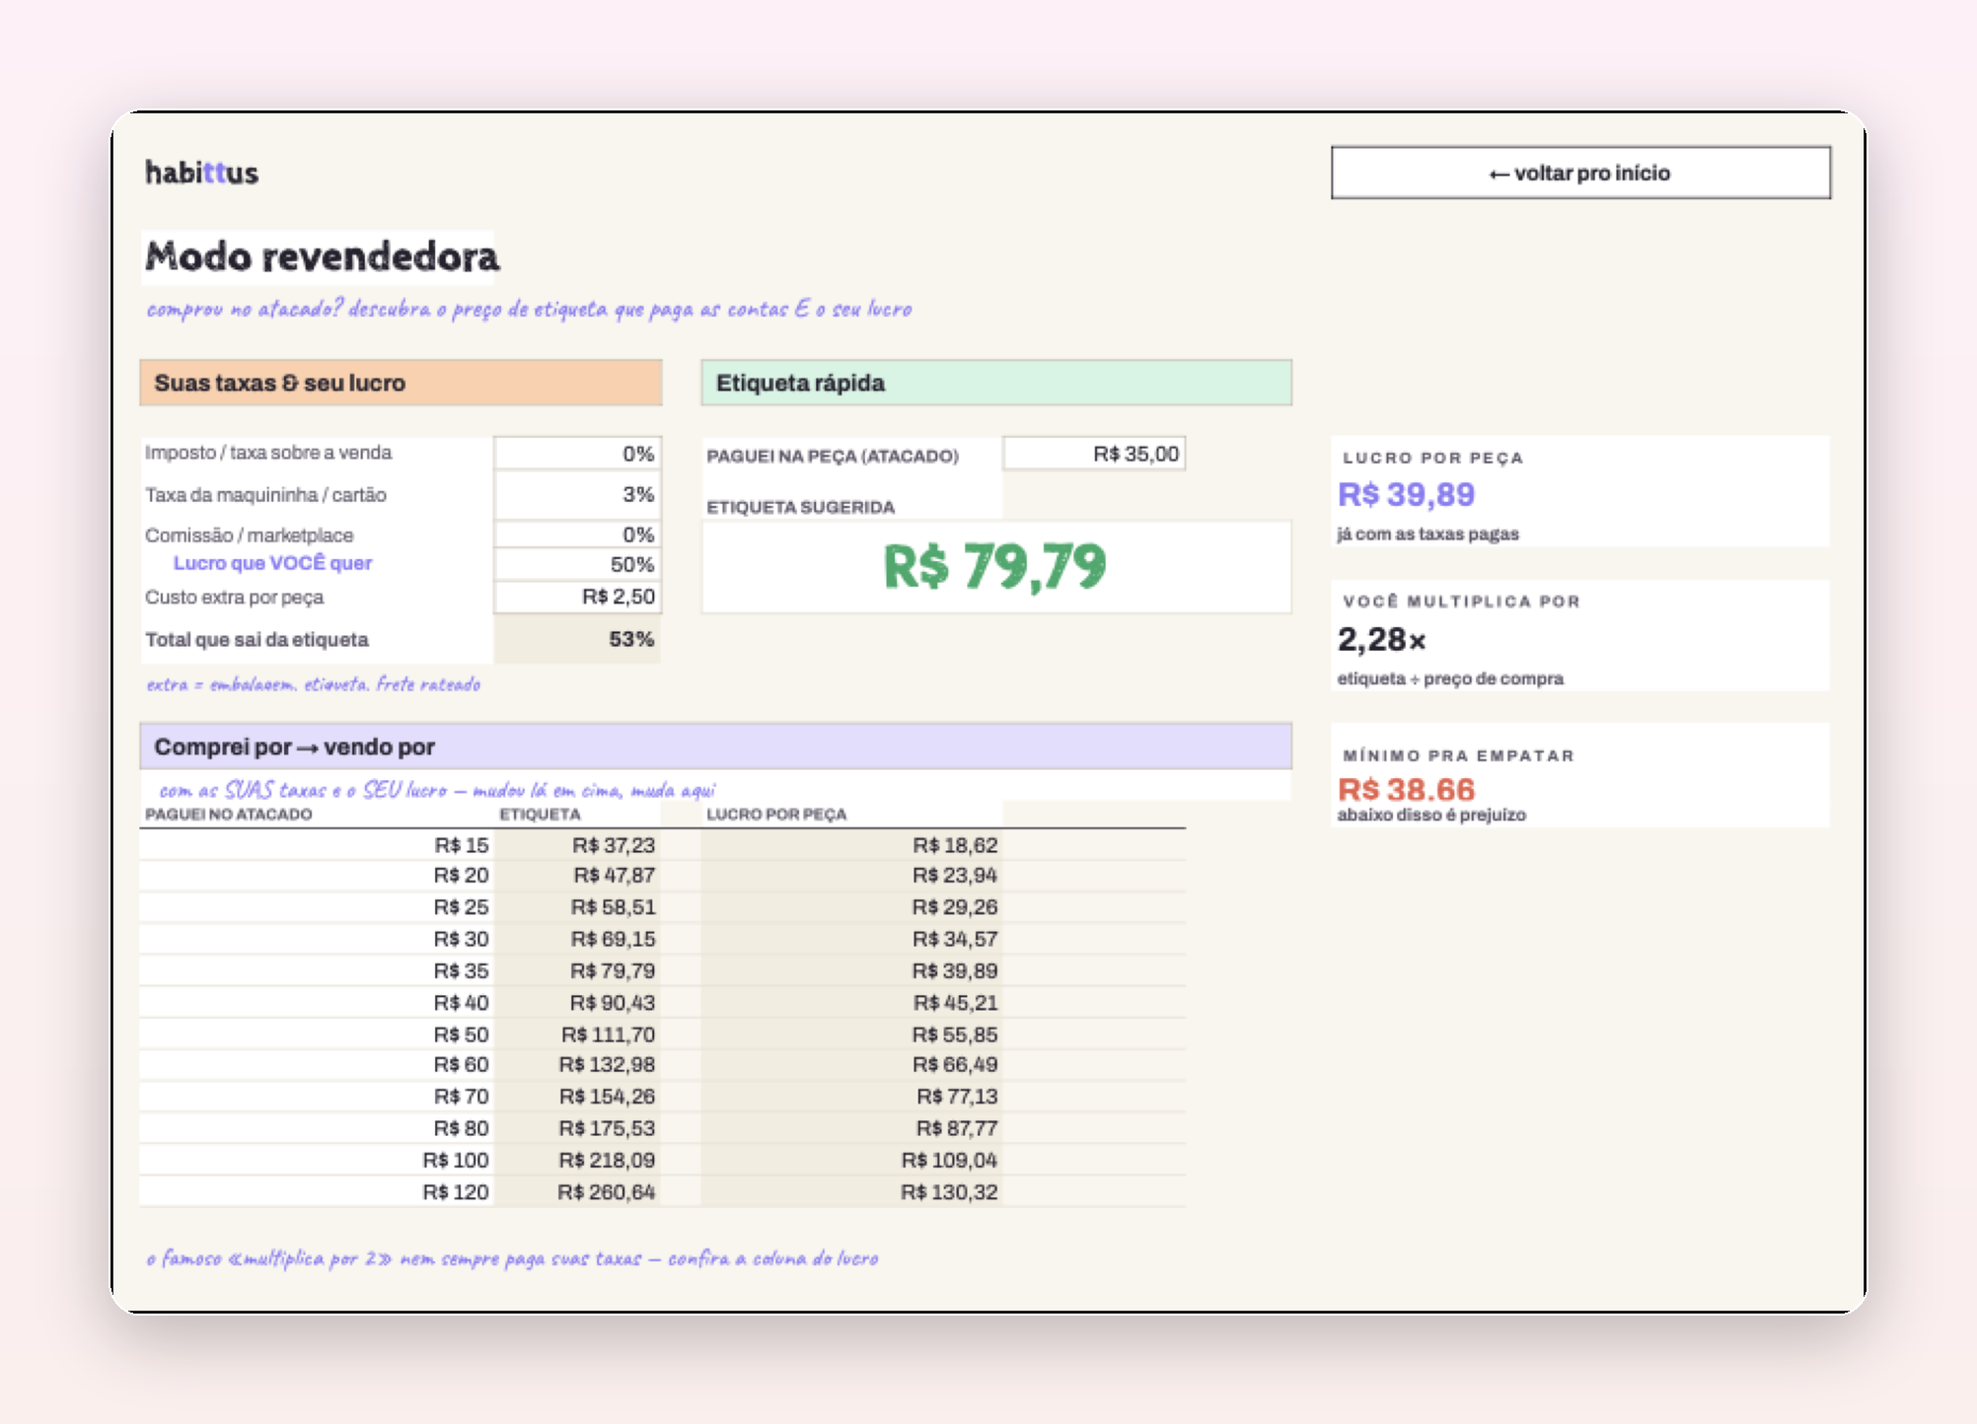The image size is (1977, 1424).
Task: Click the Mínimo pra empatar R$ 38.66 card
Action: tap(1580, 775)
